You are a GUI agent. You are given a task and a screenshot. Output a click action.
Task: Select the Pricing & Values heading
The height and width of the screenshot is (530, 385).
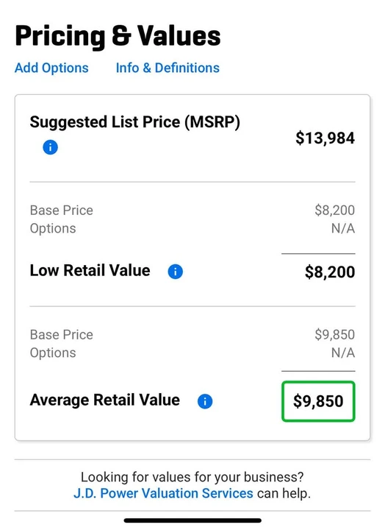(118, 36)
